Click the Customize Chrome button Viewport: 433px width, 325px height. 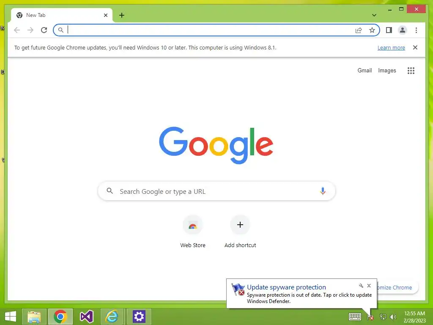coord(397,287)
